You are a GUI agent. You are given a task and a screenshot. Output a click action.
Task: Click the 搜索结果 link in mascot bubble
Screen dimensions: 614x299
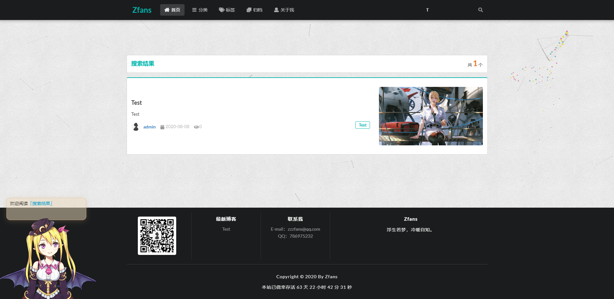point(41,203)
